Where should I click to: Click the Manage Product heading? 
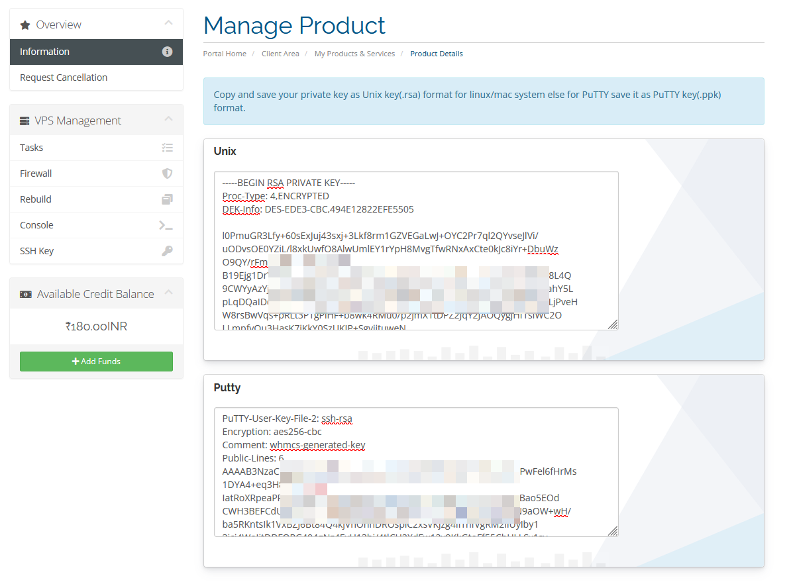(x=294, y=26)
